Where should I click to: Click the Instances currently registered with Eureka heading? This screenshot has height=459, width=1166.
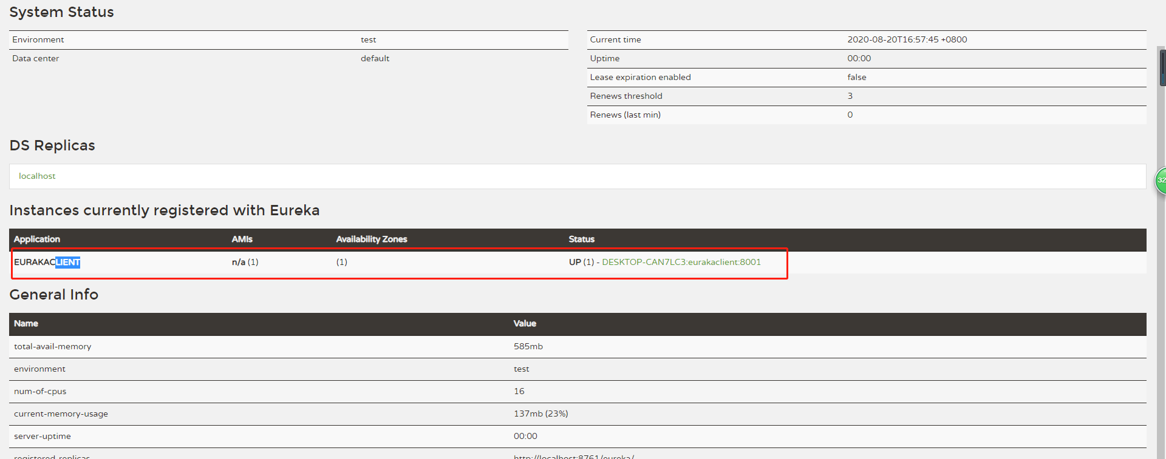164,210
